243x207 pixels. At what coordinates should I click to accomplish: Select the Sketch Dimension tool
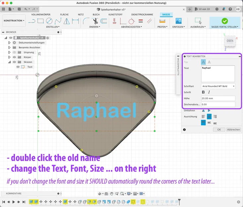coord(76,21)
